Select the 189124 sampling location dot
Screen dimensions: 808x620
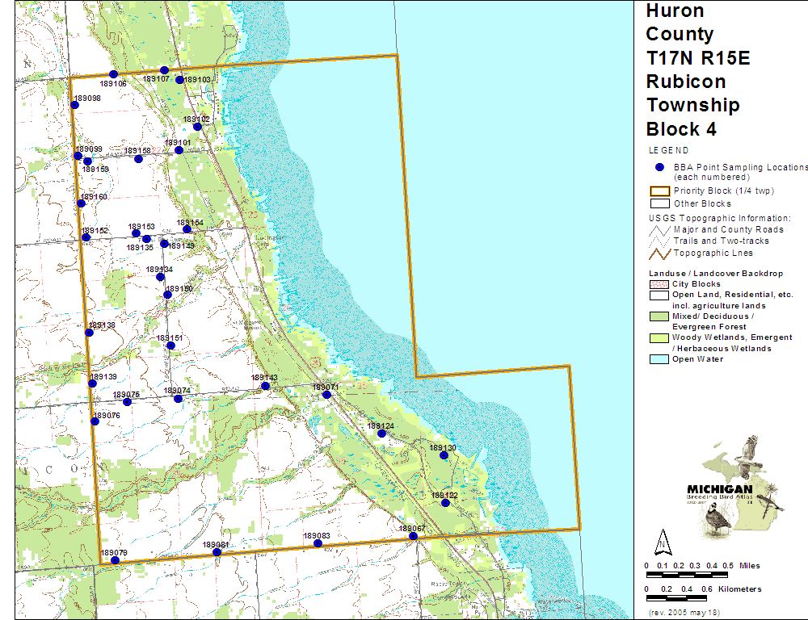[x=381, y=434]
